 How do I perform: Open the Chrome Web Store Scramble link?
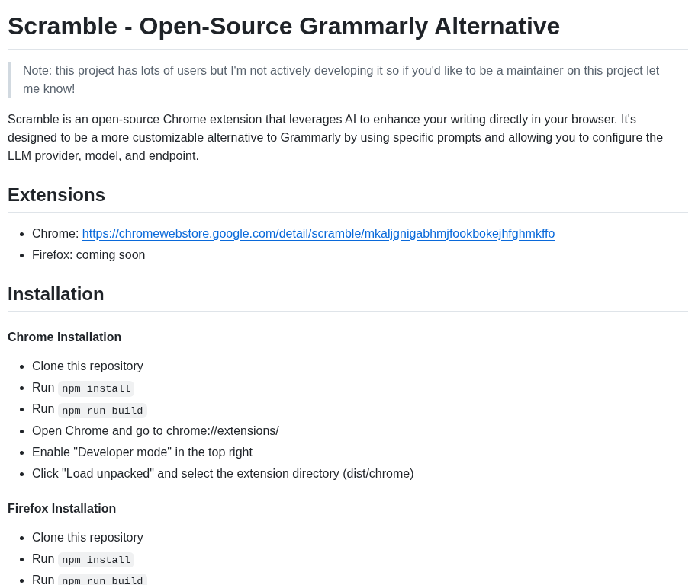click(x=318, y=234)
